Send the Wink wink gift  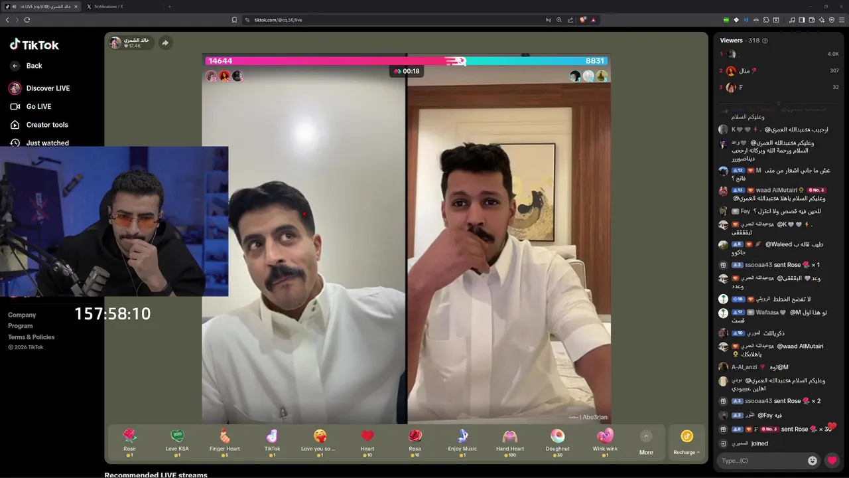pyautogui.click(x=605, y=443)
